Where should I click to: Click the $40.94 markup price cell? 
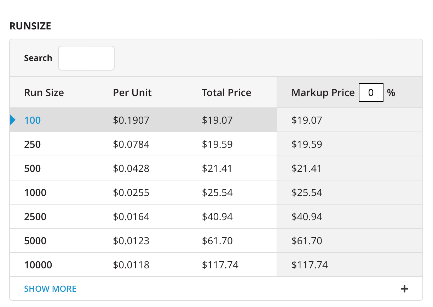(x=307, y=217)
